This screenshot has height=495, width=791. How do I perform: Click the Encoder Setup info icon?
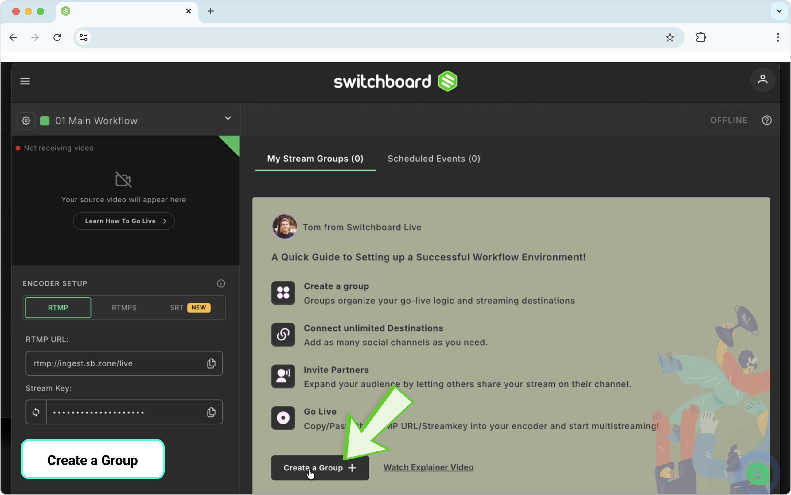point(221,283)
